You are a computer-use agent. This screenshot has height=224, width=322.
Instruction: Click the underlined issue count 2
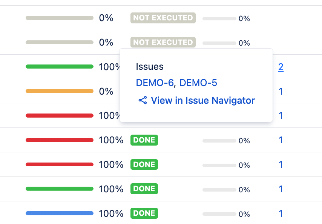pyautogui.click(x=281, y=67)
